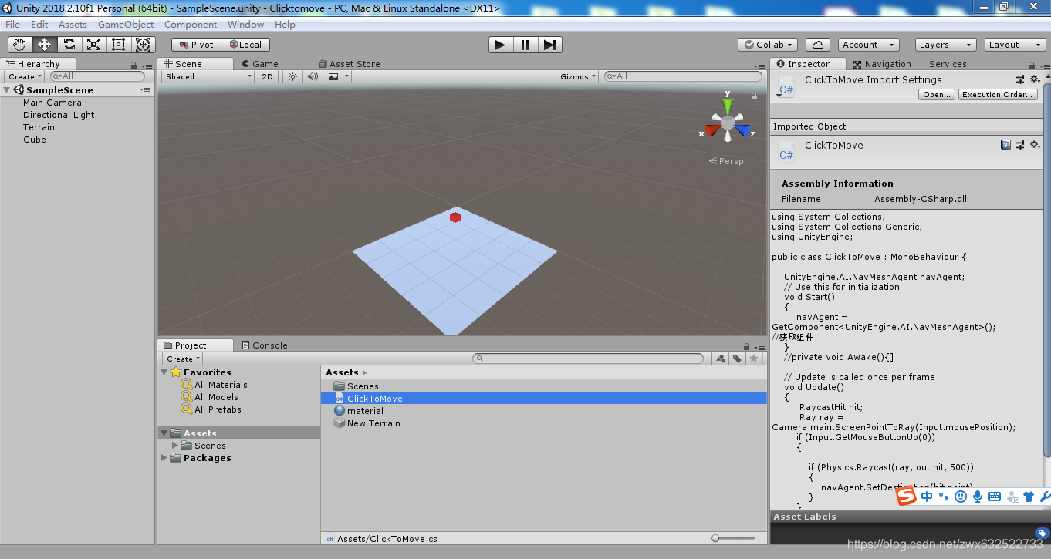
Task: Select the Scale tool
Action: [94, 45]
